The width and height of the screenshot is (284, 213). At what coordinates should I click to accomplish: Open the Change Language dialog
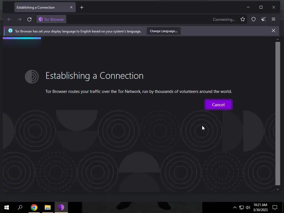click(164, 31)
